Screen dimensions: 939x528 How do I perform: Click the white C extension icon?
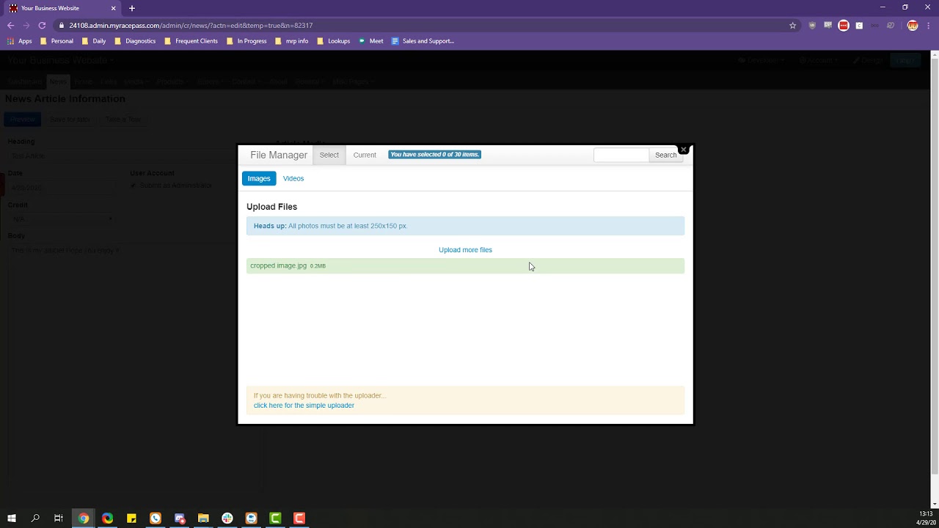point(859,25)
